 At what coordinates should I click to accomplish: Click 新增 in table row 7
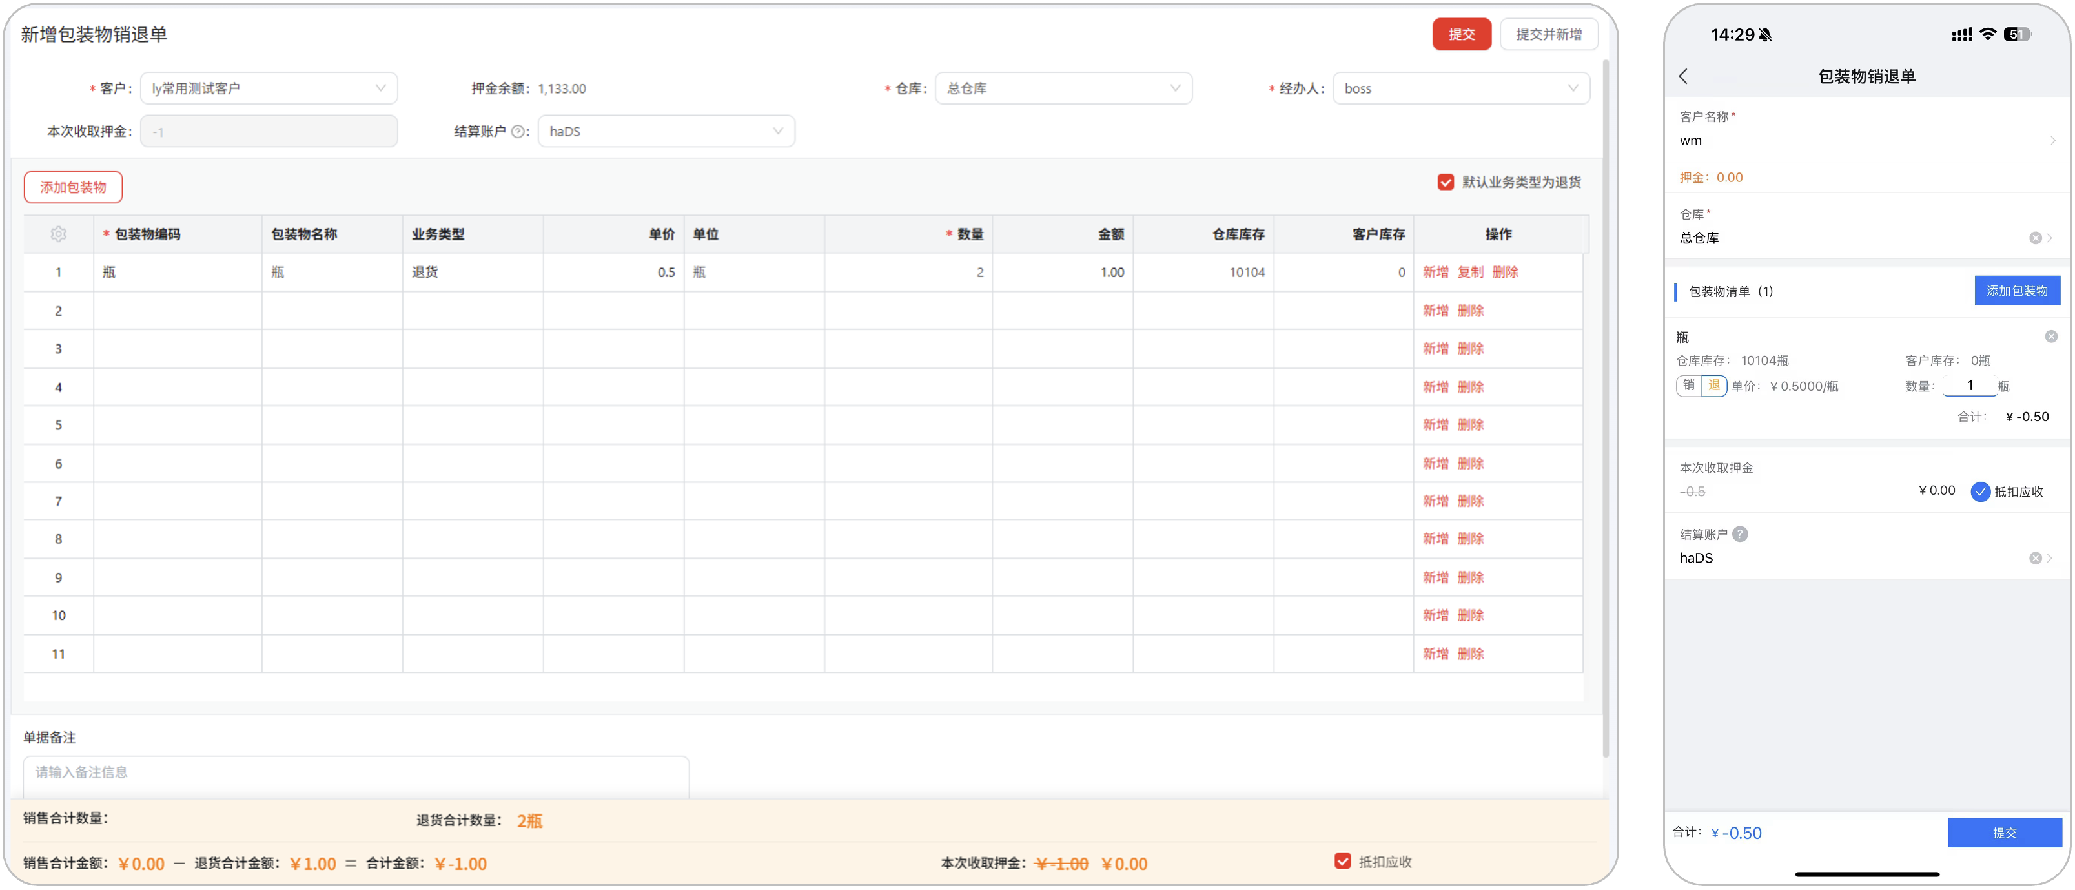[1435, 501]
